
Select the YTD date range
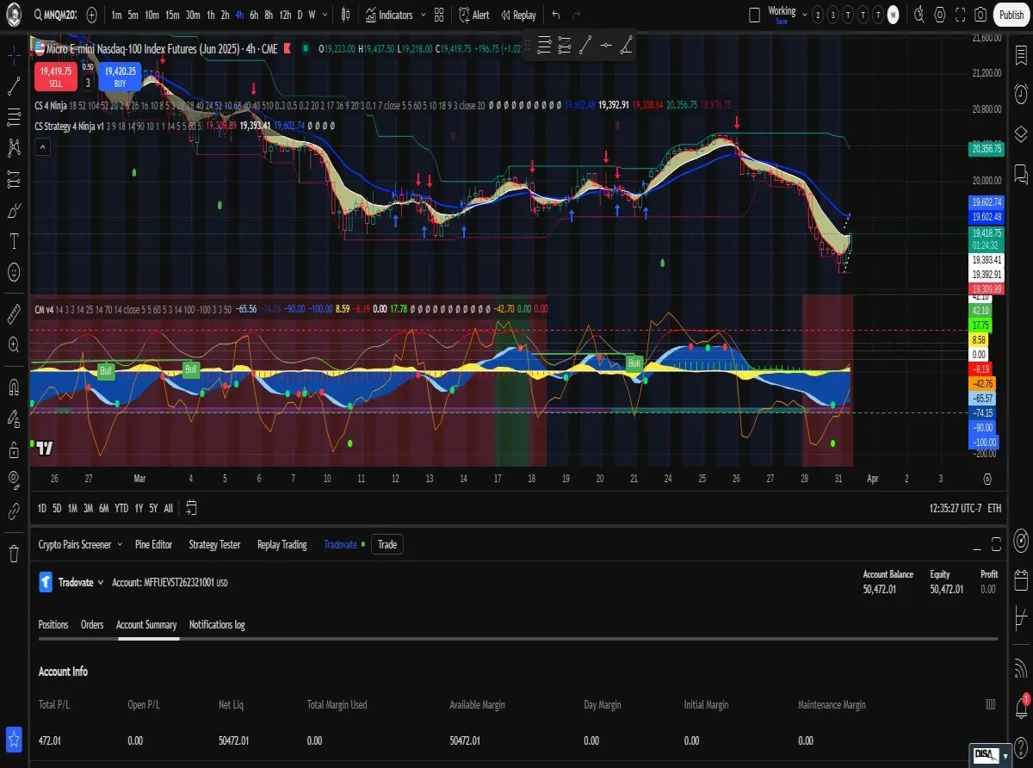point(121,508)
